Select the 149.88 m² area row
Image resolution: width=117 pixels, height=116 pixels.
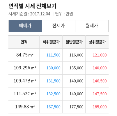[58, 107]
